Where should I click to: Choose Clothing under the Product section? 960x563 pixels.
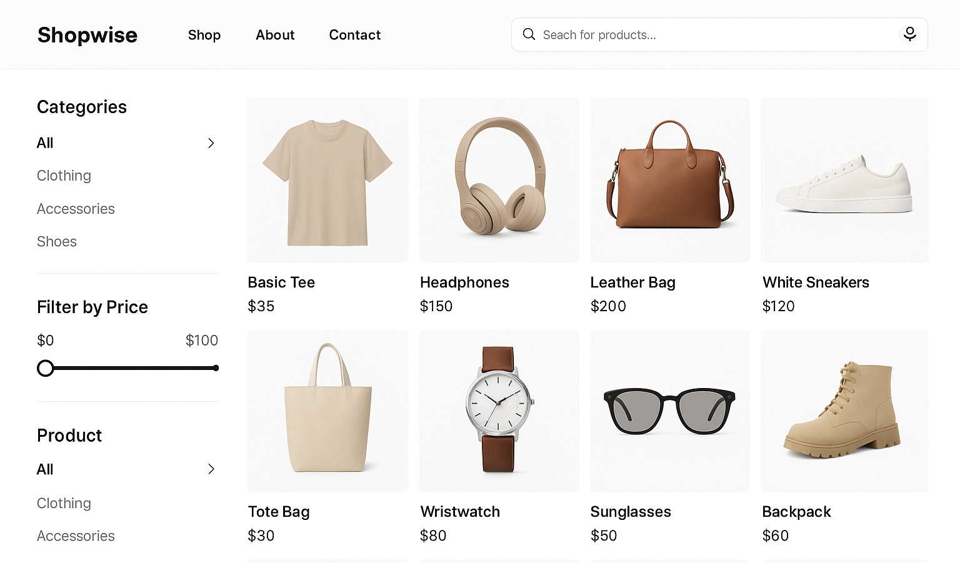tap(64, 503)
